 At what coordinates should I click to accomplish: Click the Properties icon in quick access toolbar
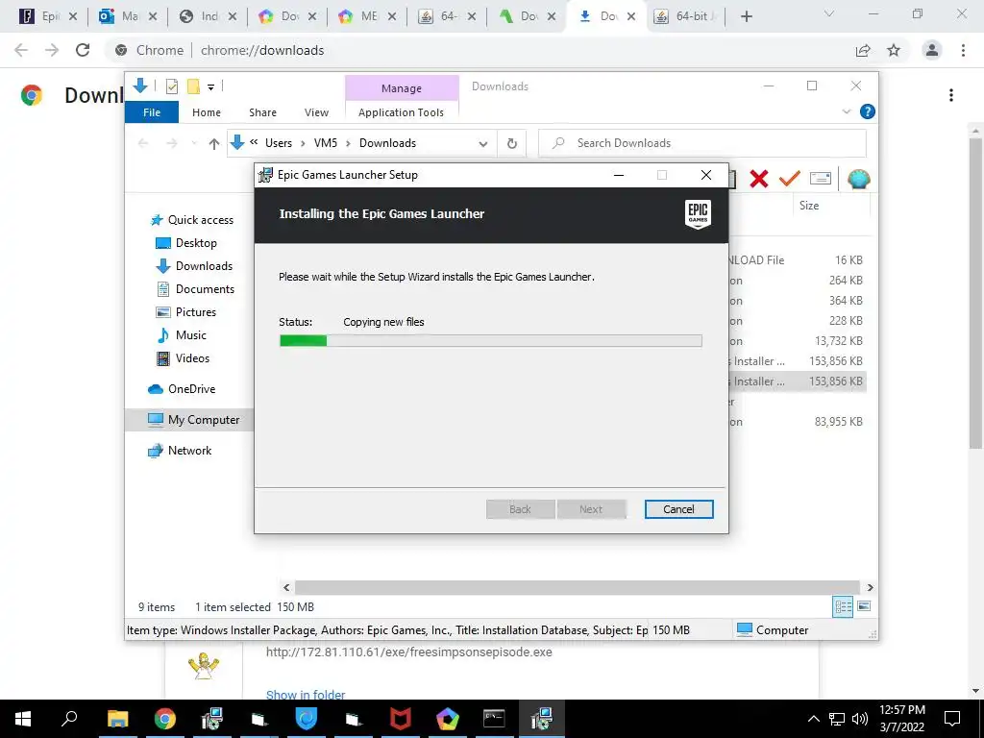(x=171, y=86)
